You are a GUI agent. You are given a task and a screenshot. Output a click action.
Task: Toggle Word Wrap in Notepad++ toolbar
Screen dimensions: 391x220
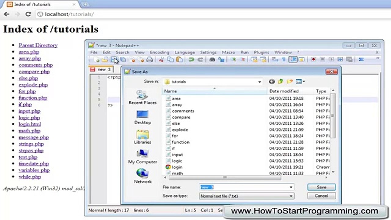pos(275,60)
